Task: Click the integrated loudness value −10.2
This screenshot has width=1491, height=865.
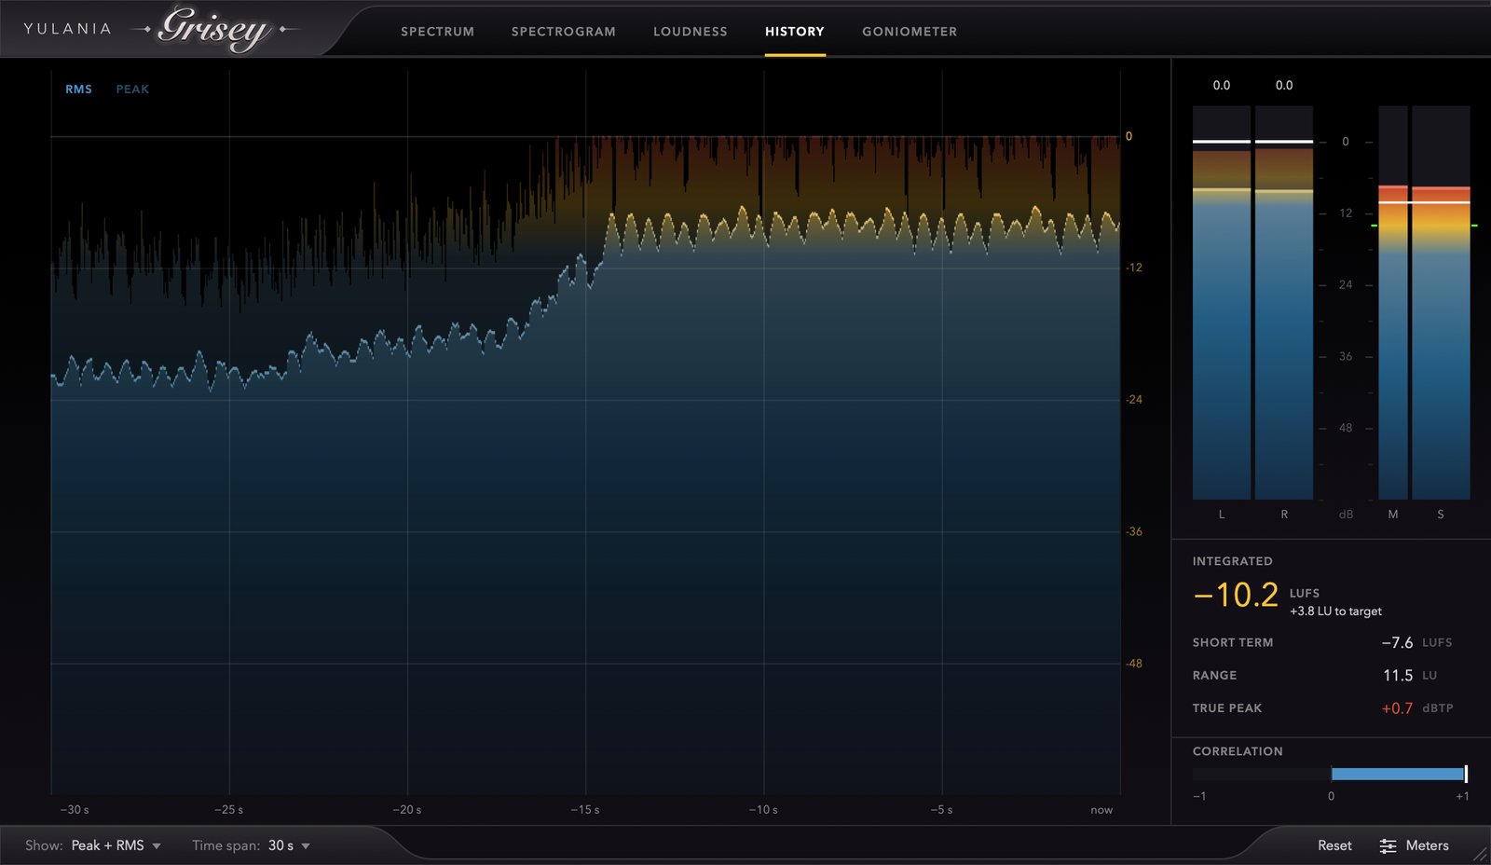Action: [1236, 595]
